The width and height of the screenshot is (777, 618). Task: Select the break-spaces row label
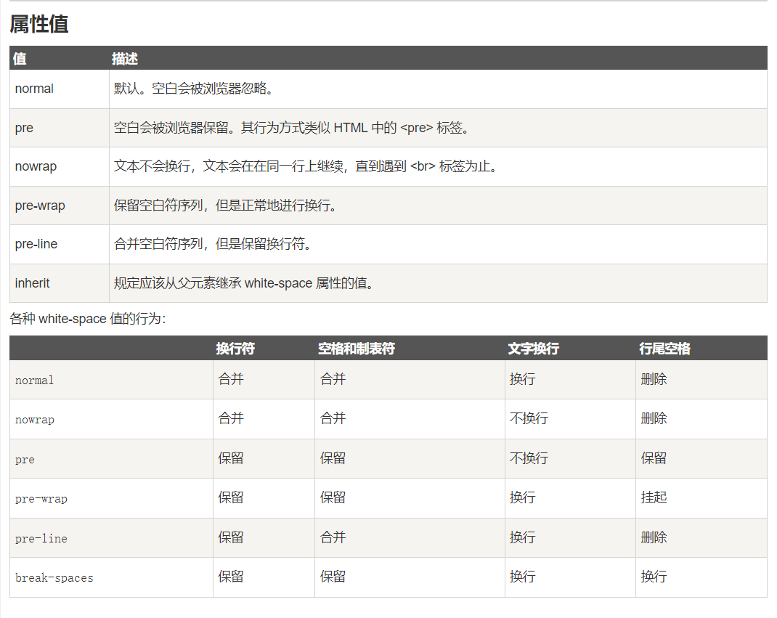(54, 578)
